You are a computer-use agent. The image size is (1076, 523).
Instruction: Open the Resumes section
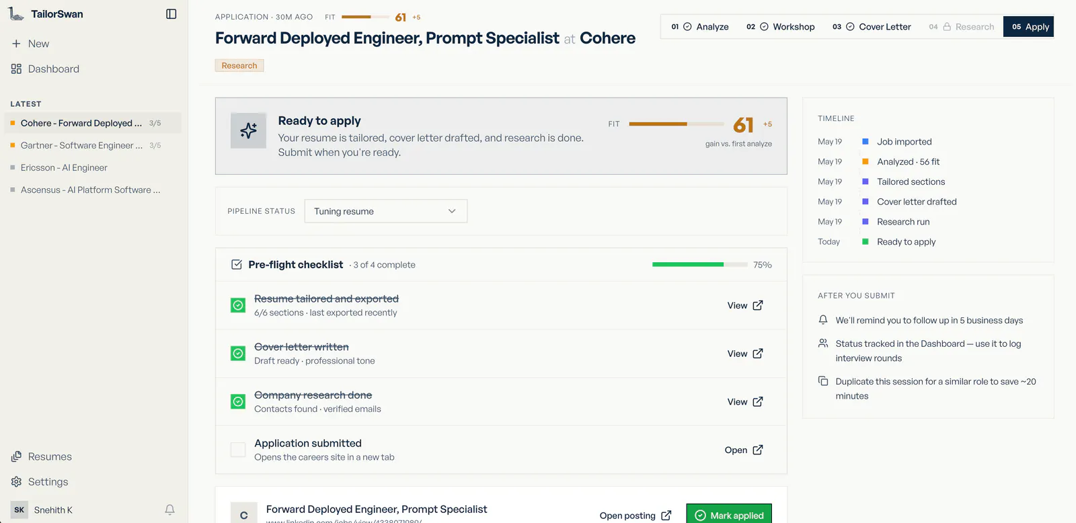pyautogui.click(x=42, y=457)
